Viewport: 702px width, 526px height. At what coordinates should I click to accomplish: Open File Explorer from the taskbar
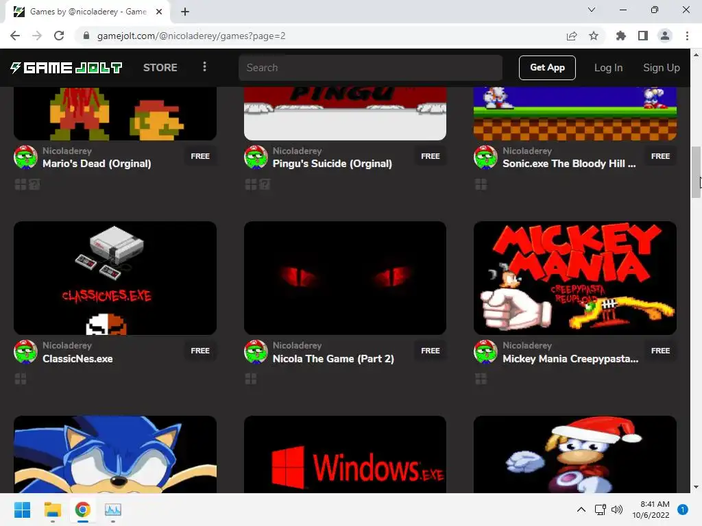point(52,510)
